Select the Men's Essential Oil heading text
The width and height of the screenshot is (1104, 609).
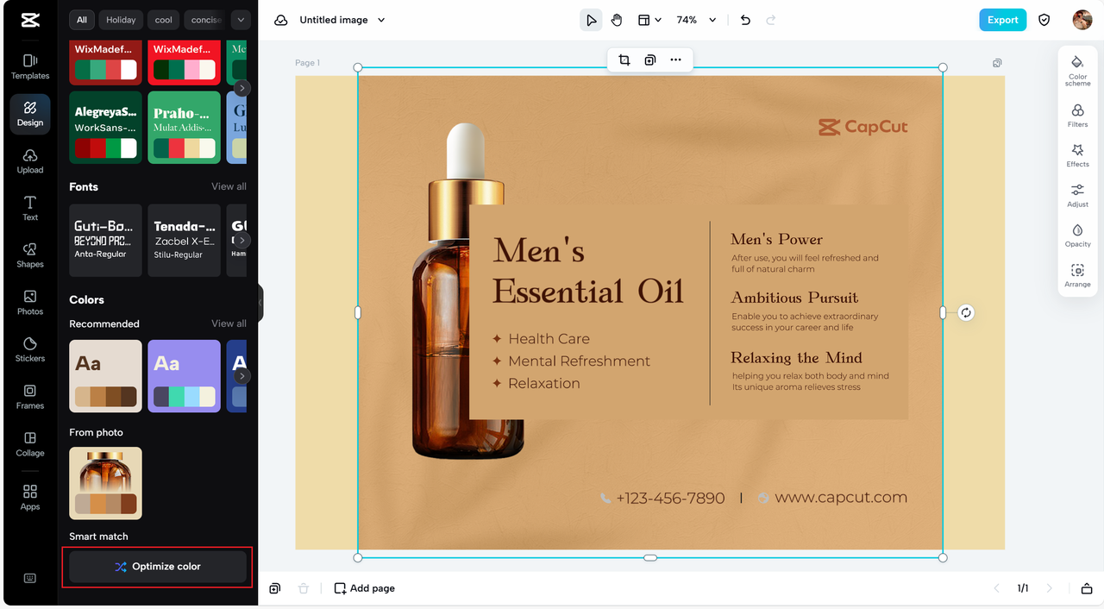587,271
